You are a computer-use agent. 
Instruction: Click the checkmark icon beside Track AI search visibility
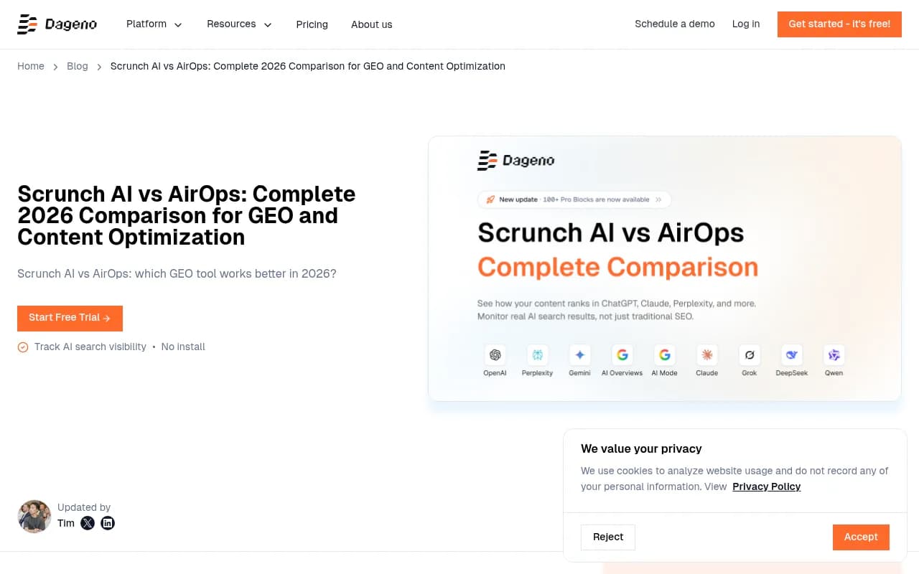point(23,347)
